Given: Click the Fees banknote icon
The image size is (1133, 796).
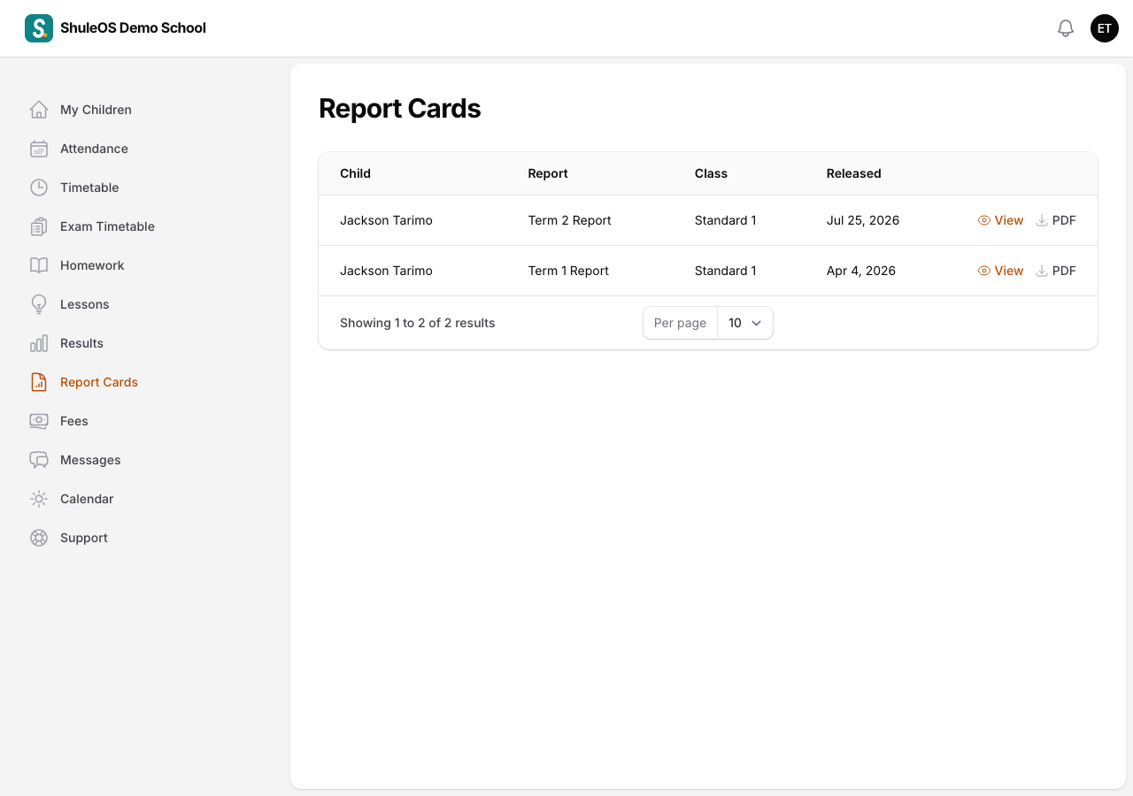Looking at the screenshot, I should click(39, 421).
